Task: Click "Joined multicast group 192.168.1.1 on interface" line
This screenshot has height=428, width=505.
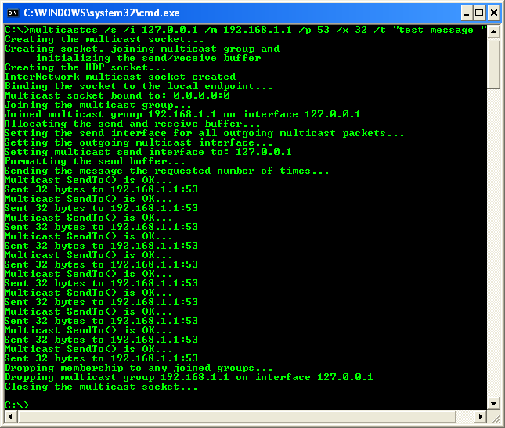Action: (182, 114)
